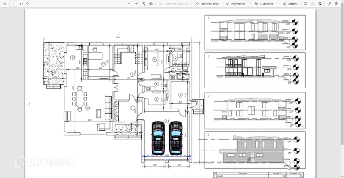Image resolution: width=344 pixels, height=178 pixels.
Task: Print the PDF document
Action: [305, 4]
